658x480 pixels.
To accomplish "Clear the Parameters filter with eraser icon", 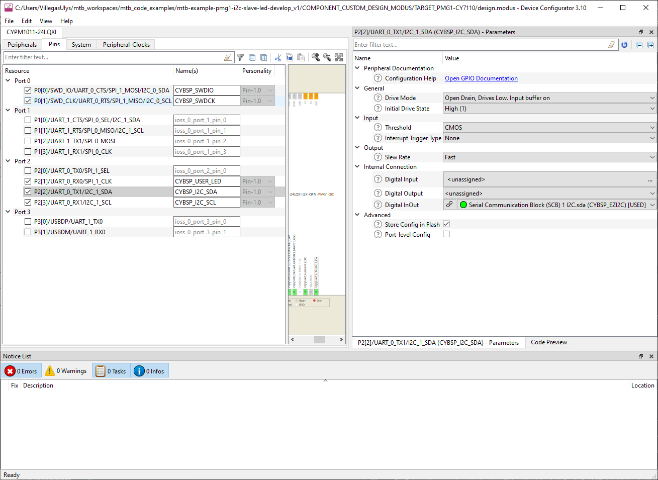I will (612, 45).
